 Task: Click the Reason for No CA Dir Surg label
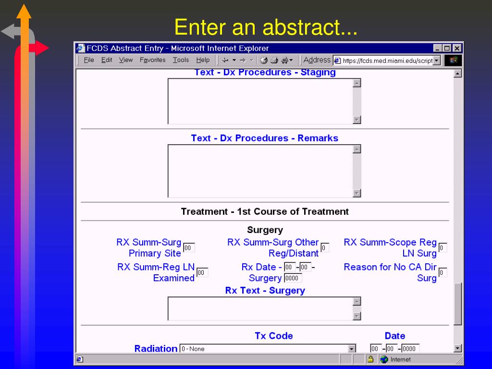click(390, 272)
